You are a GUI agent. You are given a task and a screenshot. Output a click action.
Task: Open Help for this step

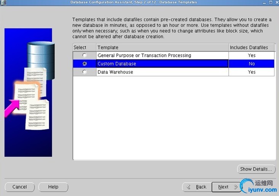[53, 187]
